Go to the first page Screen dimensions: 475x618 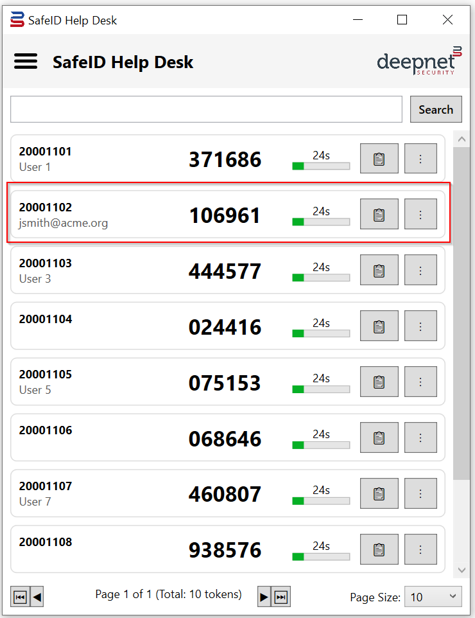(20, 597)
